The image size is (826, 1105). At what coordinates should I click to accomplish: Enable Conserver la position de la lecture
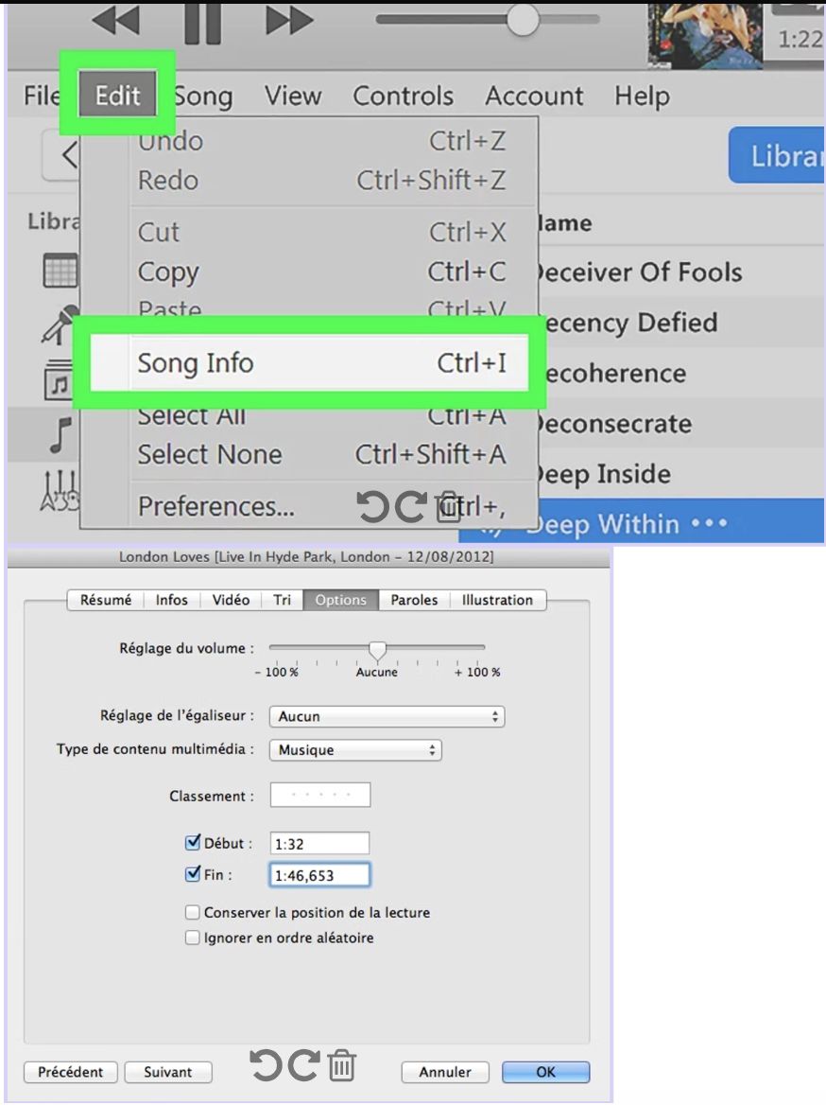pos(193,913)
